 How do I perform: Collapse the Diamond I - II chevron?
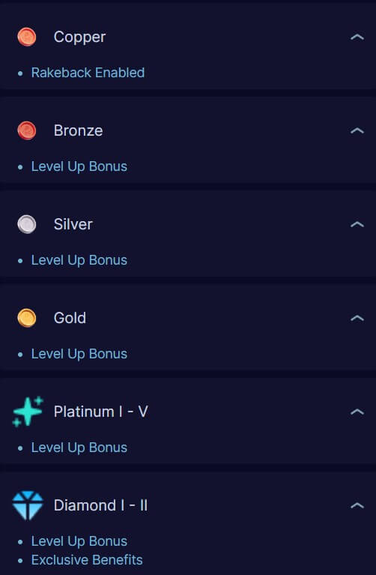357,505
